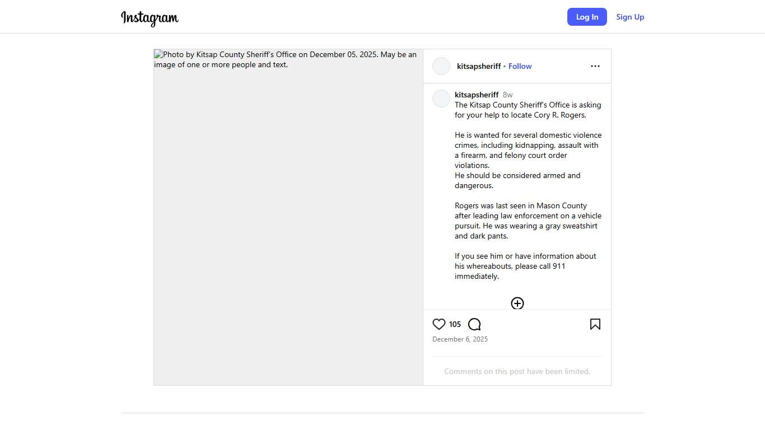
Task: Open the kitsapsheriff avatar in post header
Action: 441,66
